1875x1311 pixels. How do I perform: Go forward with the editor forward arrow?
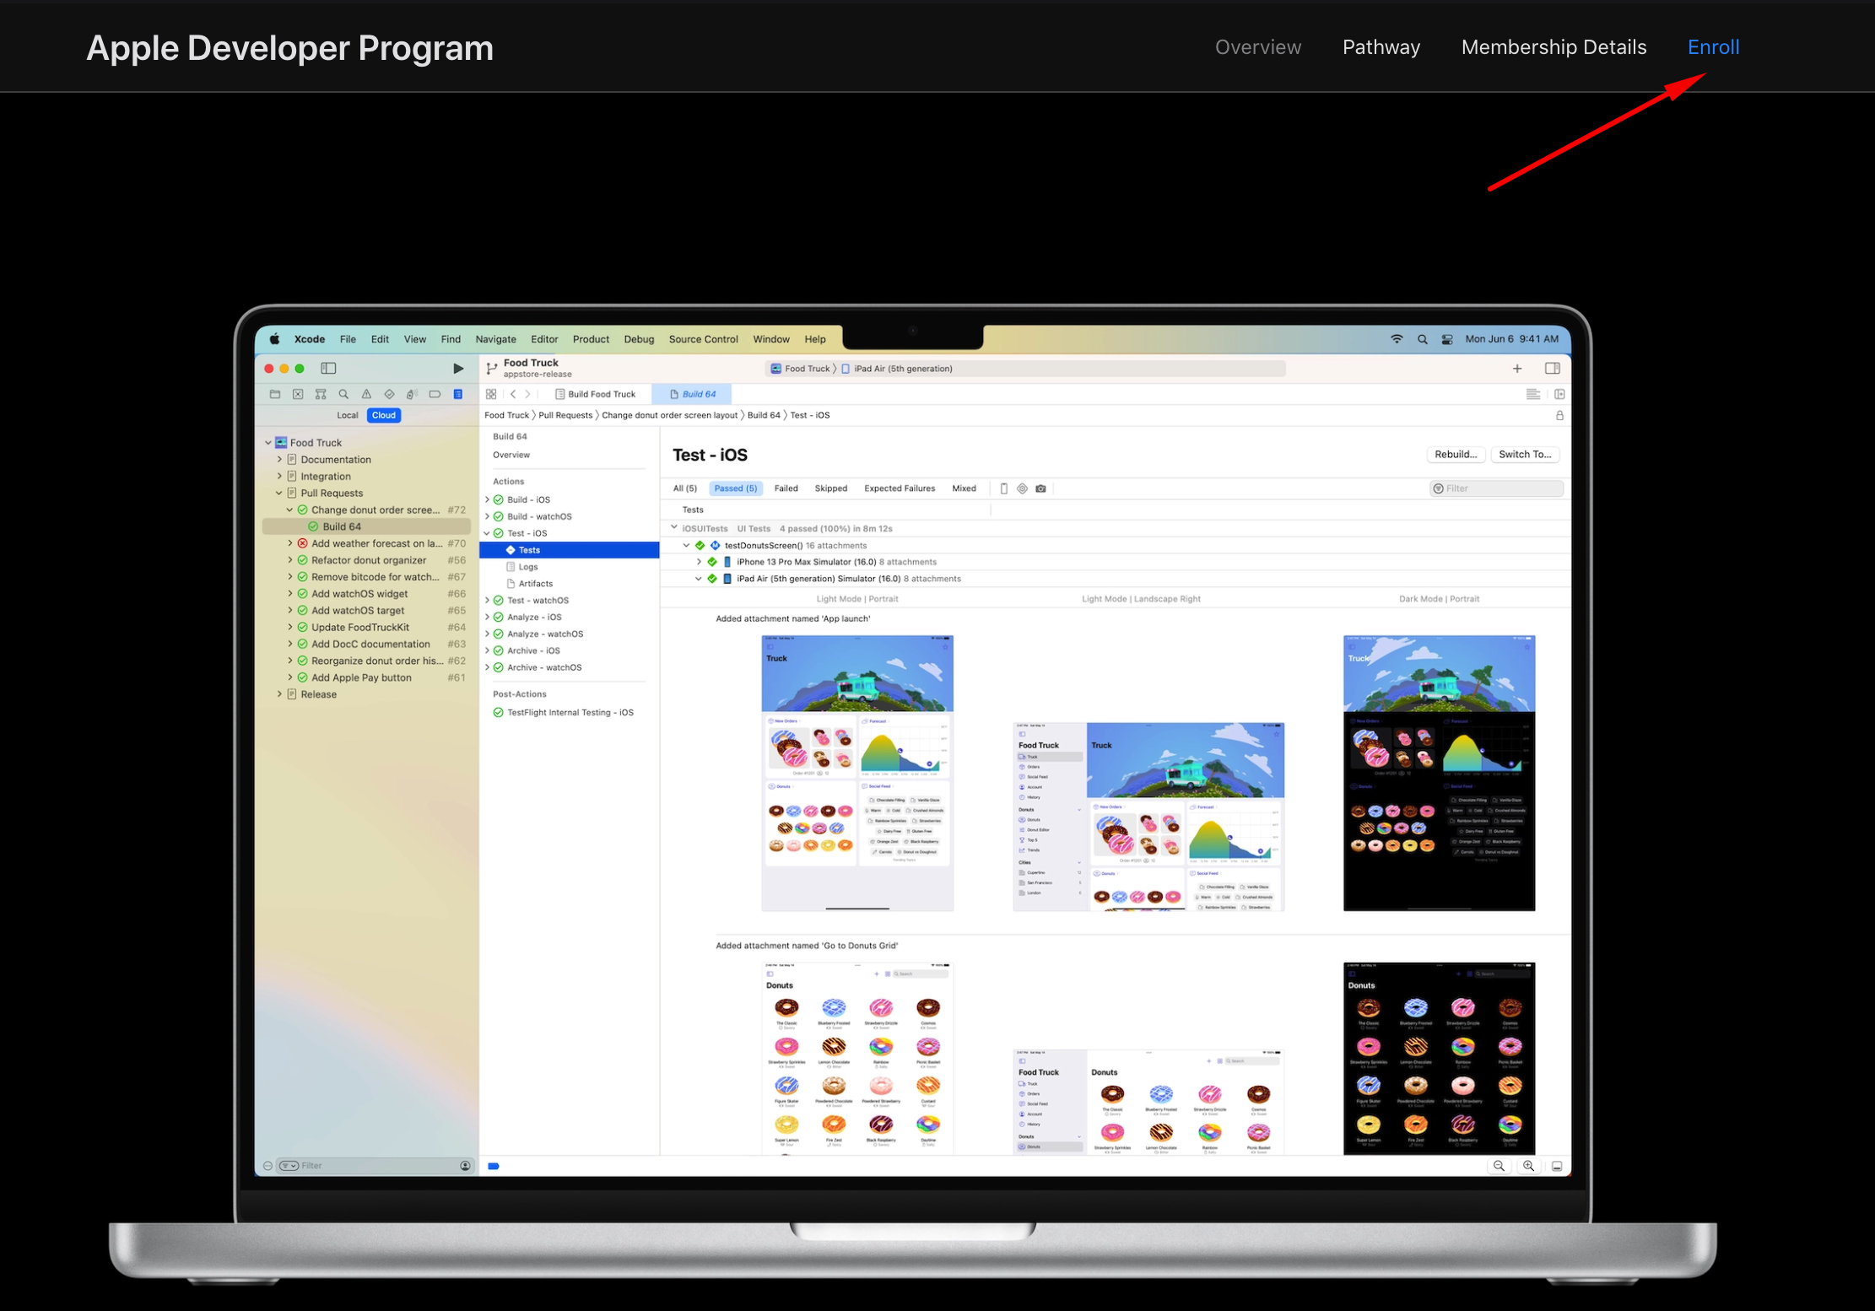tap(528, 394)
